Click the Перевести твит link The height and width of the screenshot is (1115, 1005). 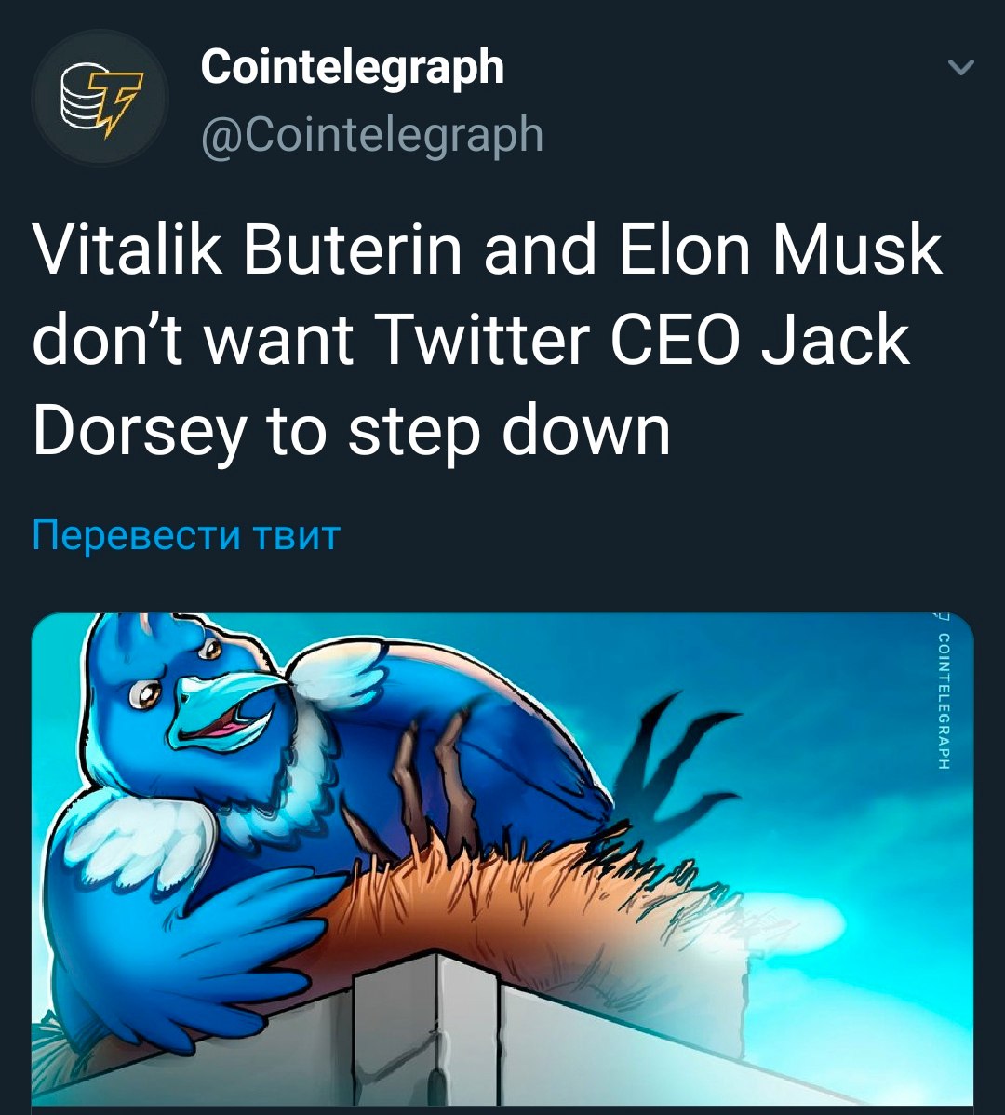tap(186, 535)
